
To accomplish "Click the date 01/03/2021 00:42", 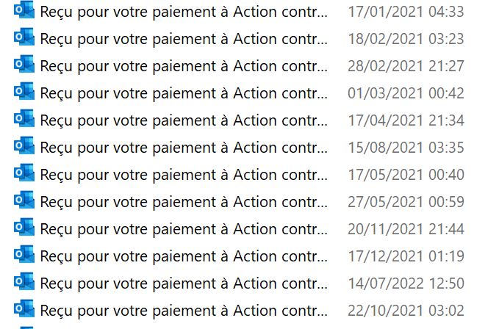I will coord(406,93).
